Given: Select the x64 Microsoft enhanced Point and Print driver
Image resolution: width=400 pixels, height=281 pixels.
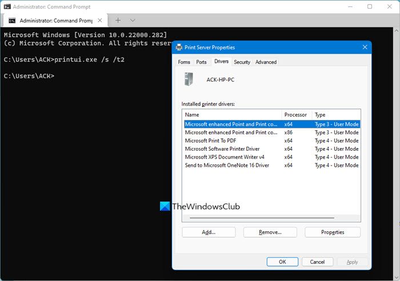Looking at the screenshot, I should 272,124.
